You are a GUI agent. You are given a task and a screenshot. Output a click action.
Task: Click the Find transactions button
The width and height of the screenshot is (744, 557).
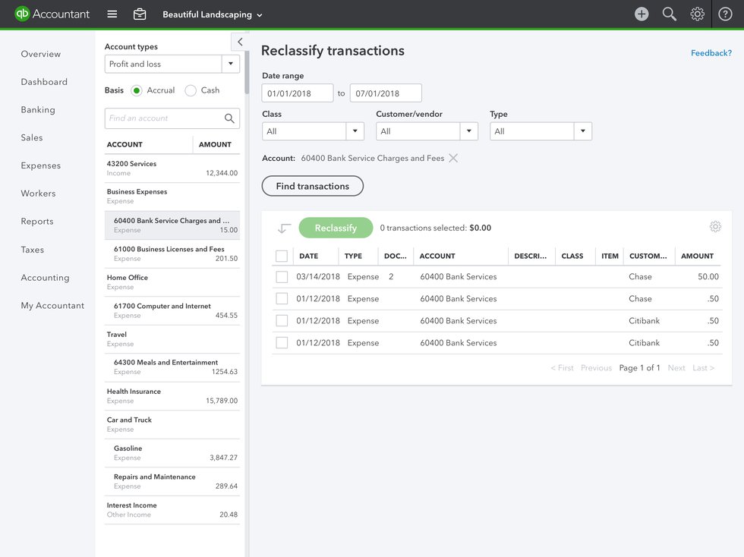click(x=312, y=186)
